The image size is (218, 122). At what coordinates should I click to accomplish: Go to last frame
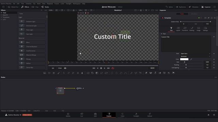point(108,68)
